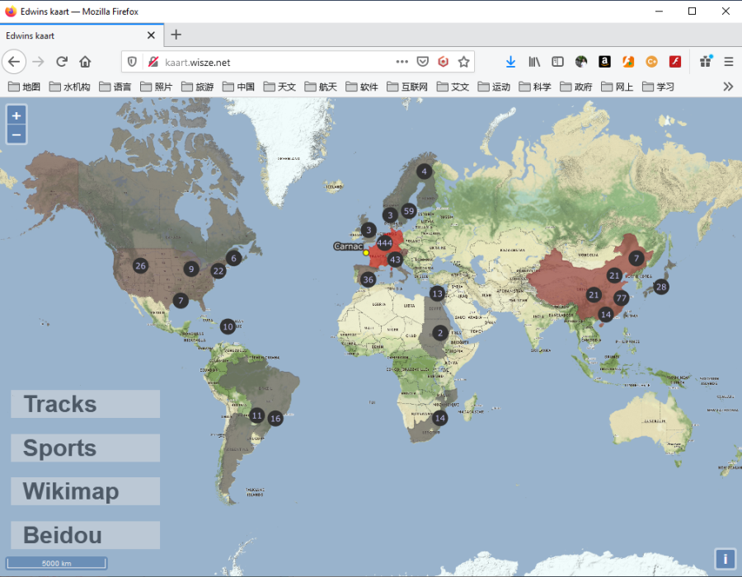Expand the bookmarks toolbar overflow chevron
The height and width of the screenshot is (577, 742).
[728, 87]
